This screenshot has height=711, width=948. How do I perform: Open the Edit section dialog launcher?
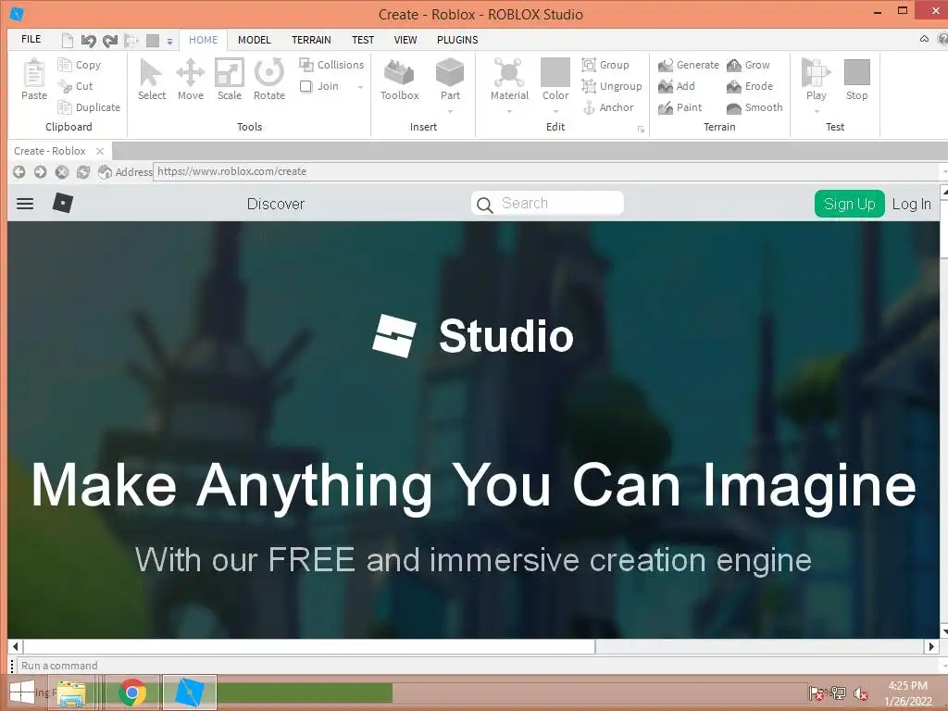(641, 130)
